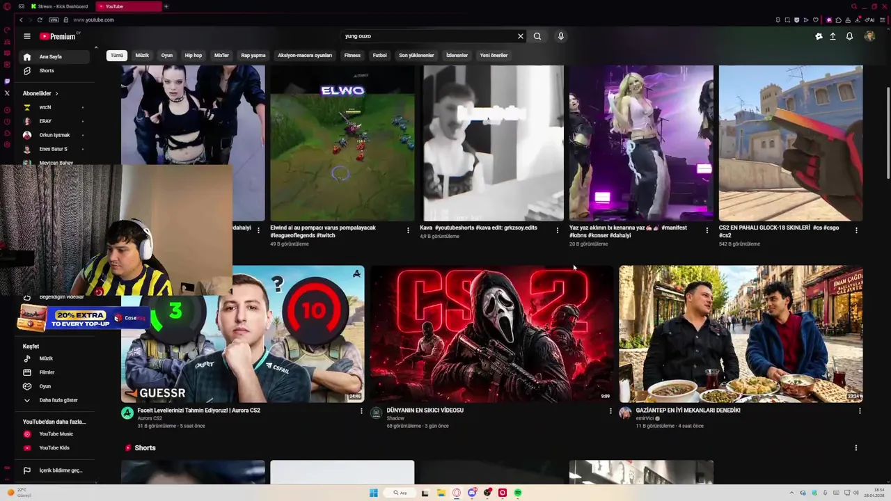Open the menu for GAZİANTEP video
The height and width of the screenshot is (501, 891).
[x=860, y=411]
